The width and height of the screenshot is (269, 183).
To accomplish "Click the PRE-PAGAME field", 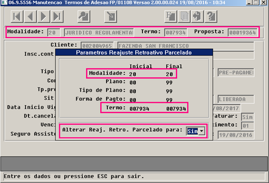I will pos(236,72).
